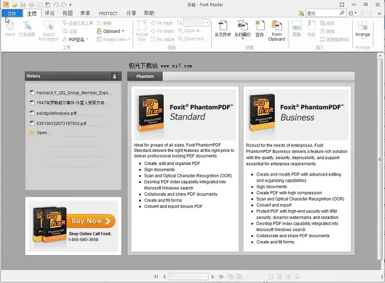Create PDF From Clipboard

(277, 31)
